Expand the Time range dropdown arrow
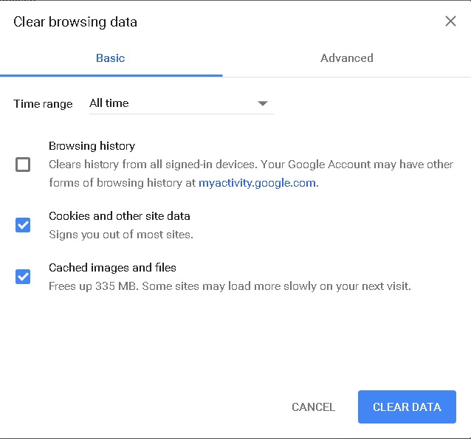Image resolution: width=471 pixels, height=439 pixels. (x=262, y=103)
